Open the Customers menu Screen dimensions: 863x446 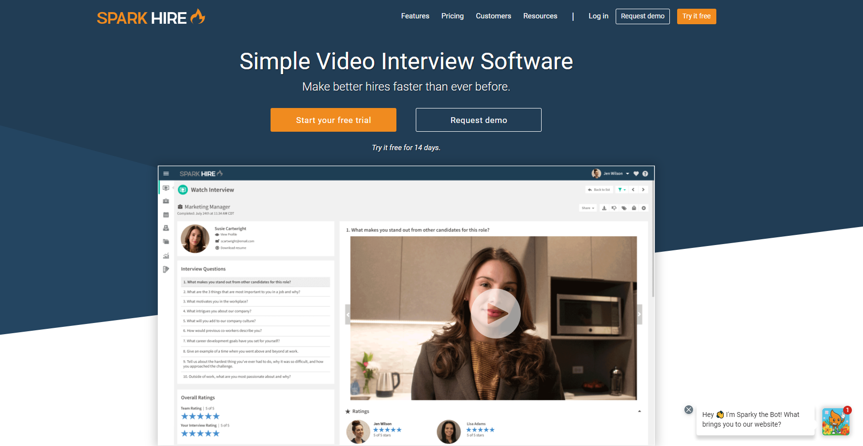(x=493, y=16)
